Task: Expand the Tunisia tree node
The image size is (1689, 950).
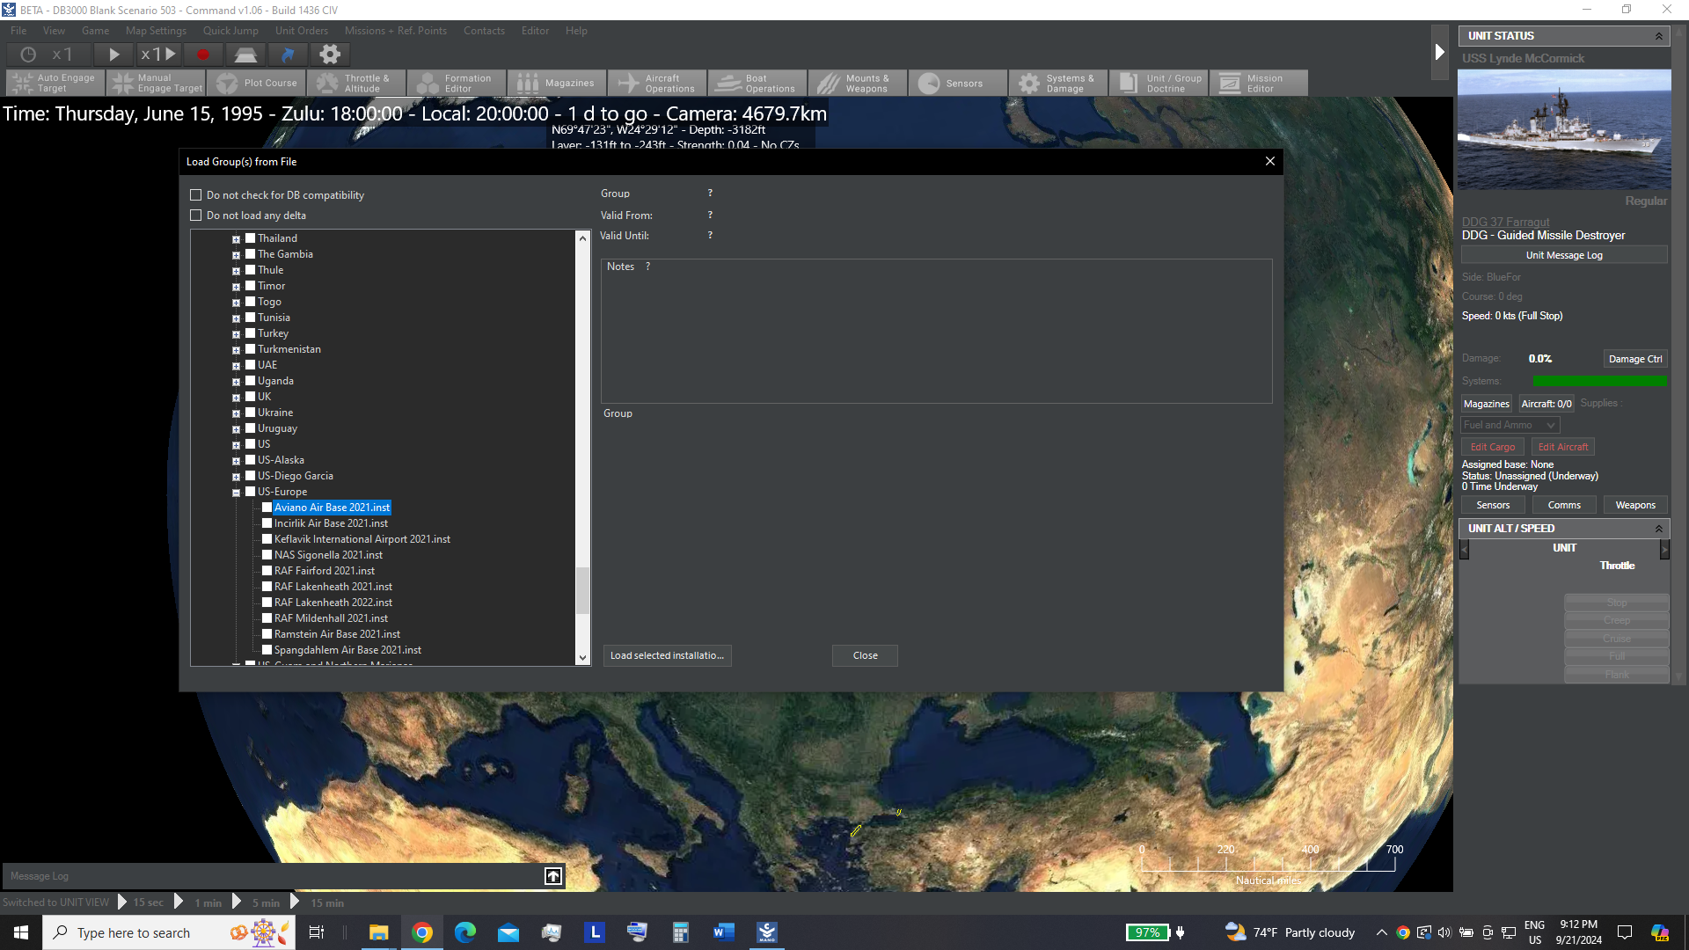Action: pos(236,318)
